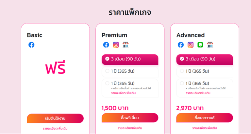This screenshot has height=134, width=251.
Task: Click the shop storefront icon under Premium
Action: [x=125, y=45]
